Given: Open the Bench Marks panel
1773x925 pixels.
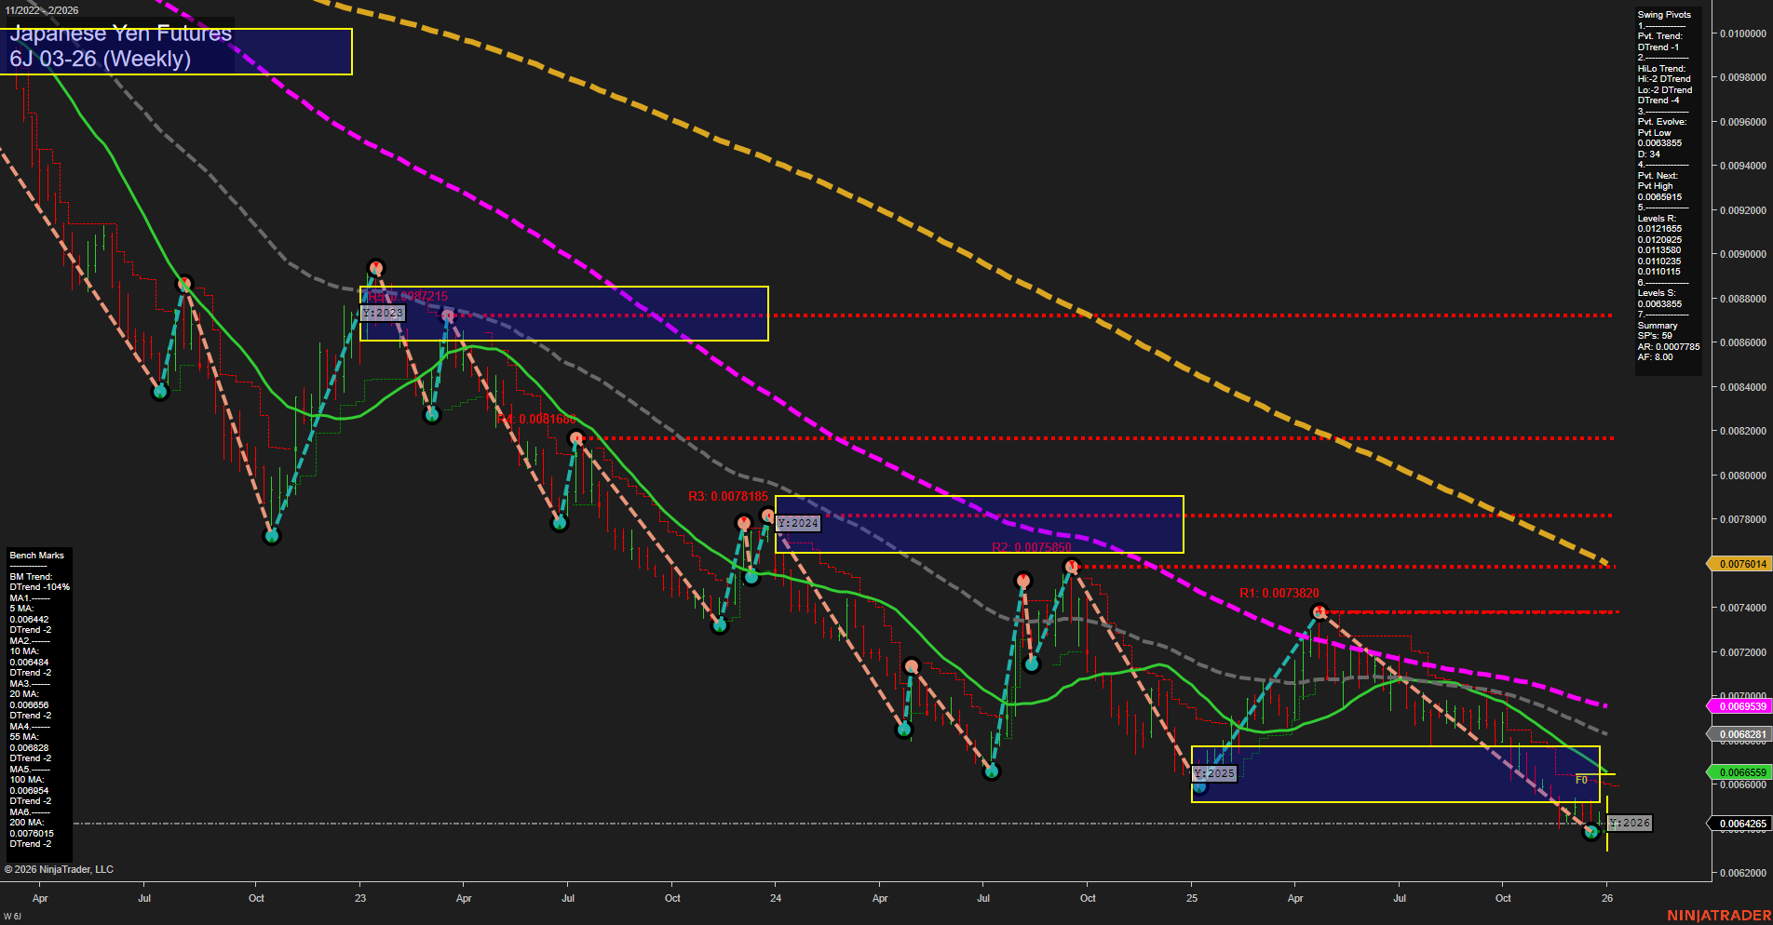Looking at the screenshot, I should click(39, 698).
